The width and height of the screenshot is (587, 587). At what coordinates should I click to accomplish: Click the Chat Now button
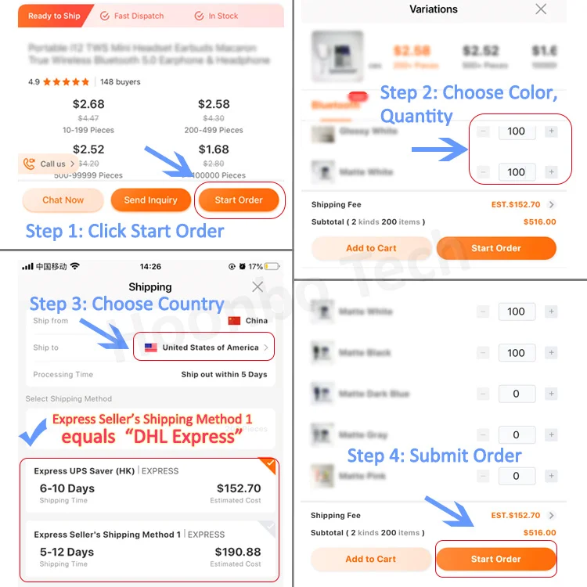(x=63, y=200)
